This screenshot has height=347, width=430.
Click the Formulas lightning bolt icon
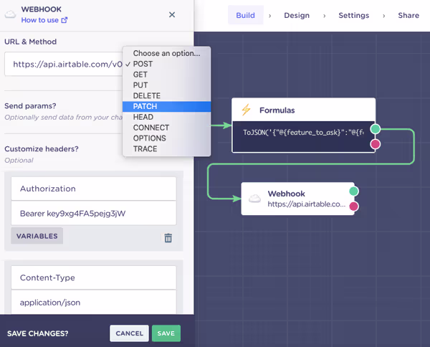(246, 110)
